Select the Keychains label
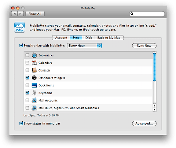This screenshot has width=176, height=148. [45, 93]
